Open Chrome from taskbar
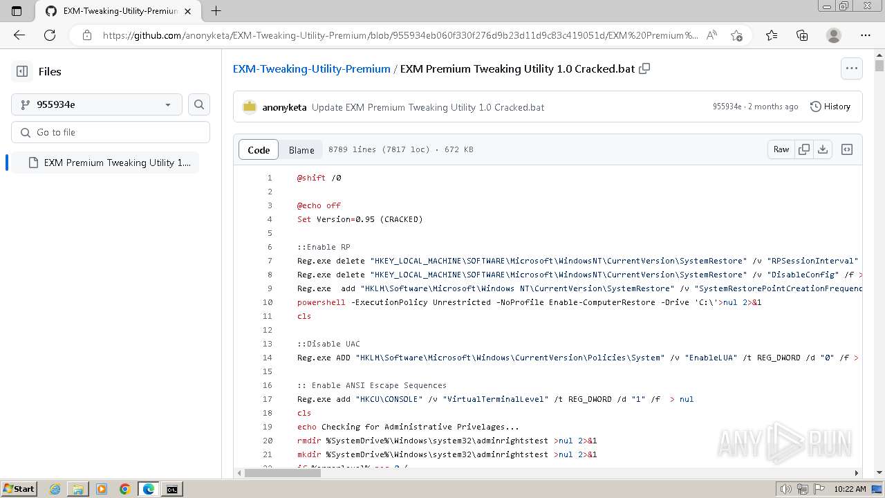Viewport: 885px width, 498px height. point(125,489)
